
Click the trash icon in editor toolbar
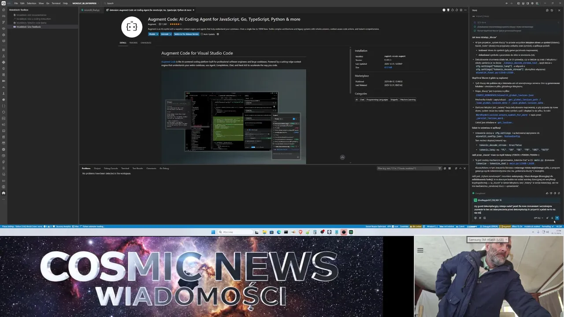(448, 10)
